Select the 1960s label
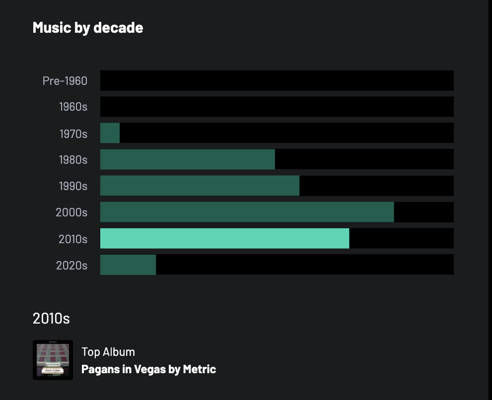 point(73,107)
